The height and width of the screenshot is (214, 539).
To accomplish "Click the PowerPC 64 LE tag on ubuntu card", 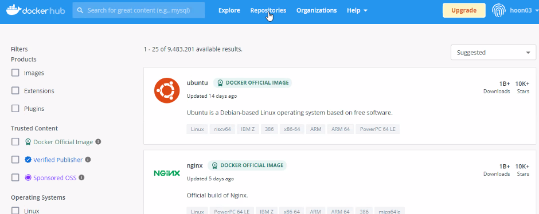I will tap(378, 129).
